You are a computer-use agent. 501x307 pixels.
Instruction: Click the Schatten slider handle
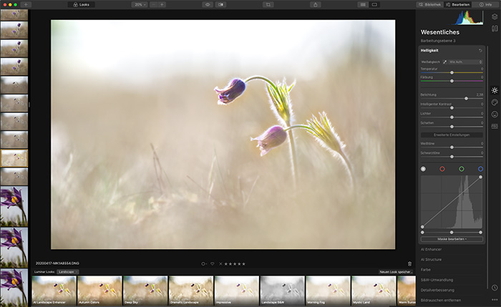[x=452, y=127]
